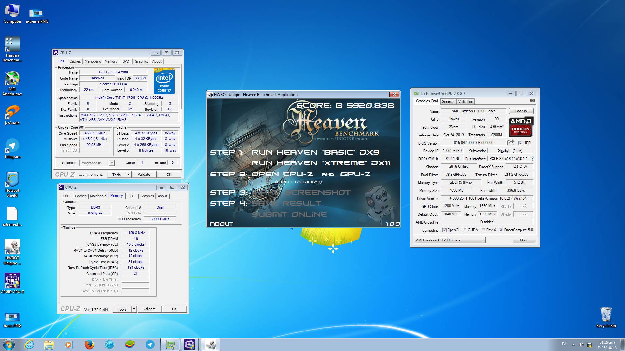Toggle the PhysX checkbox
This screenshot has height=351, width=625.
pos(483,230)
